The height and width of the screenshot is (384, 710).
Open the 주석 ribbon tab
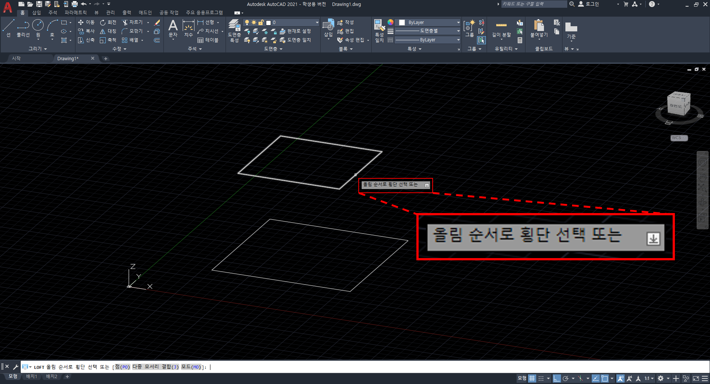[53, 13]
